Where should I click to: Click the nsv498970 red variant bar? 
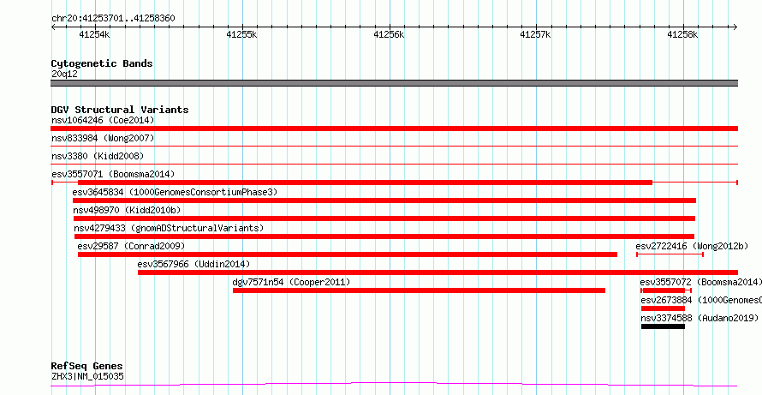click(x=384, y=218)
